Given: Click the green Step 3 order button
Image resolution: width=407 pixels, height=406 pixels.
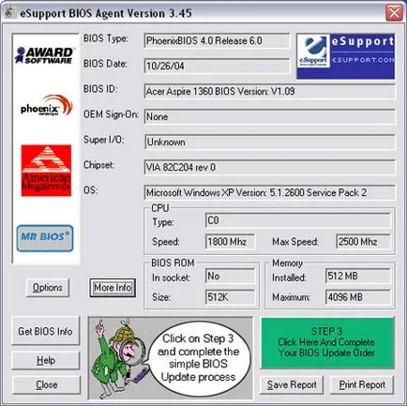Looking at the screenshot, I should coord(327,342).
